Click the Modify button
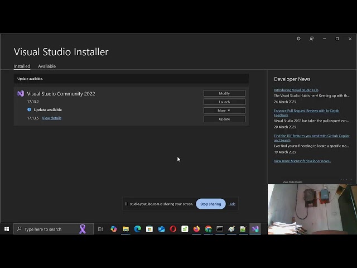357x268 pixels. coord(224,93)
